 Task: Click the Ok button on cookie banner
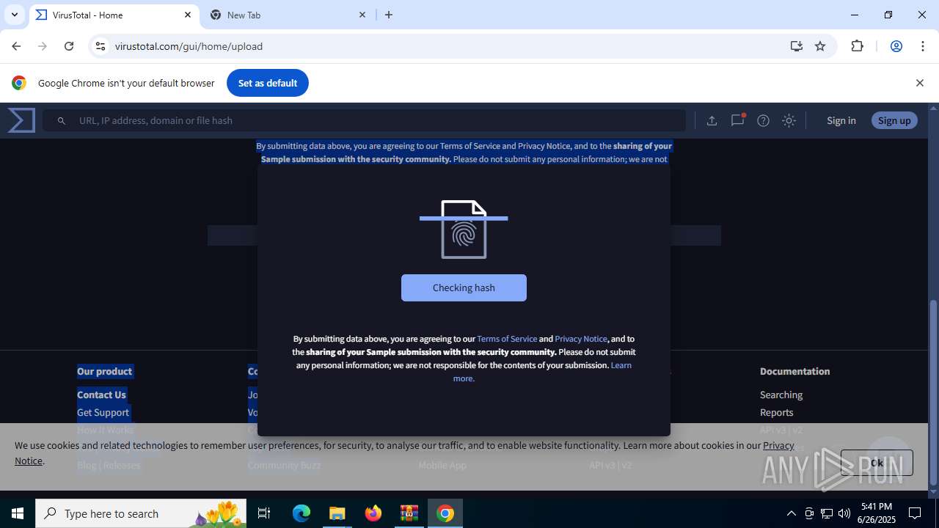click(x=877, y=463)
